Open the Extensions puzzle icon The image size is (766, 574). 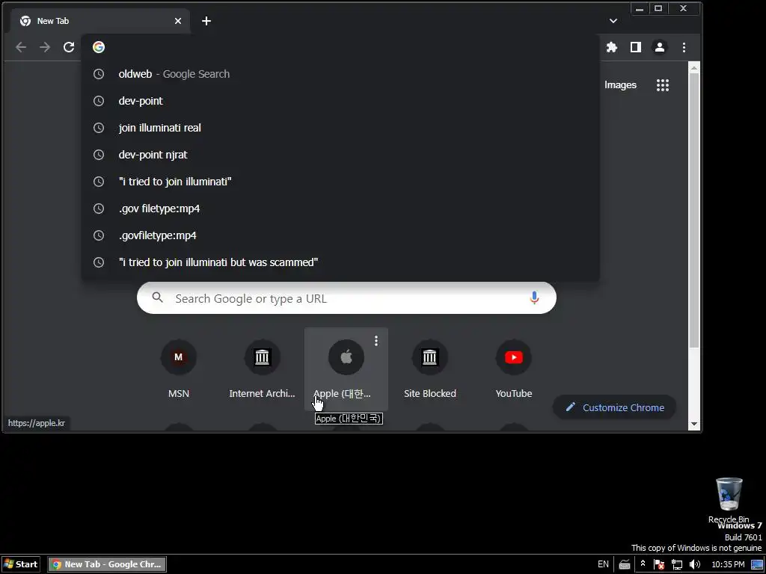612,47
